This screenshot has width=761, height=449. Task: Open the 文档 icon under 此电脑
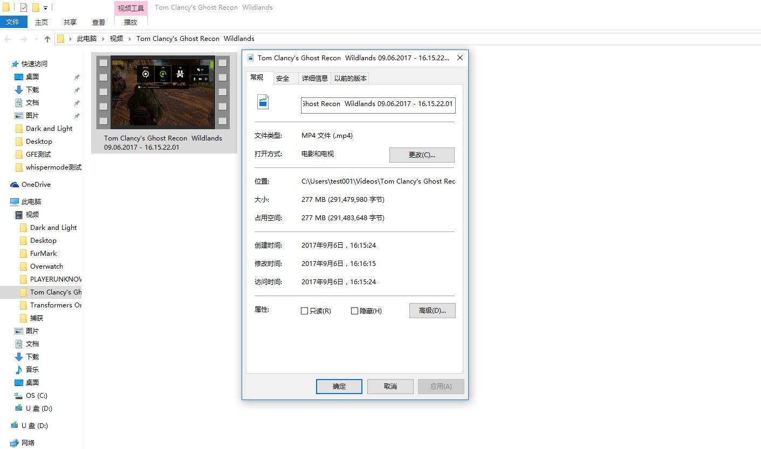point(19,344)
